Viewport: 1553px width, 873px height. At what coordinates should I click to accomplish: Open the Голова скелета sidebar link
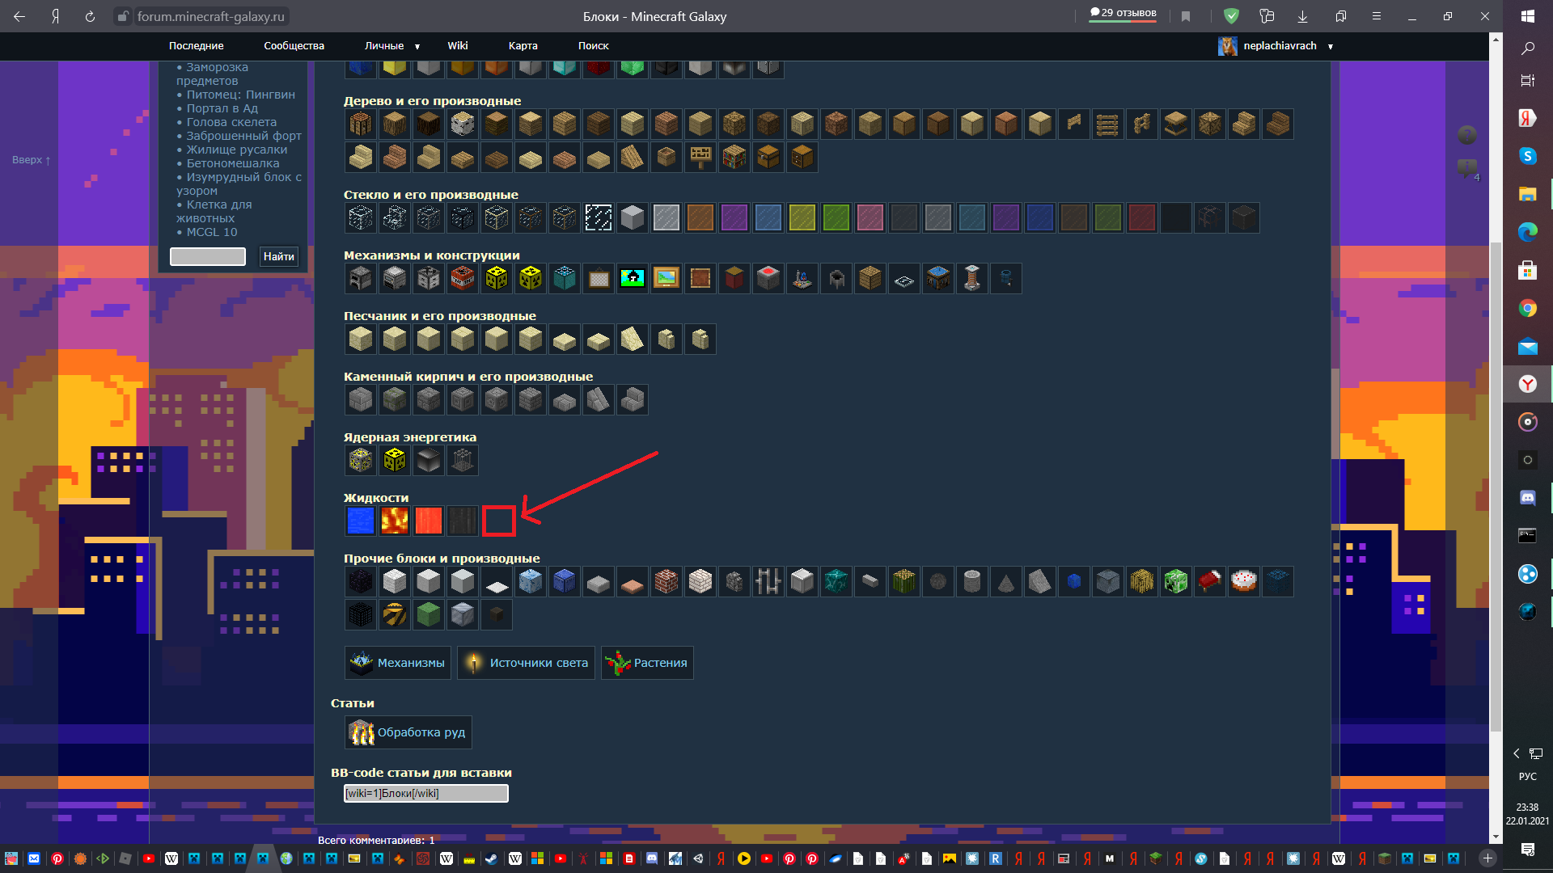tap(231, 122)
